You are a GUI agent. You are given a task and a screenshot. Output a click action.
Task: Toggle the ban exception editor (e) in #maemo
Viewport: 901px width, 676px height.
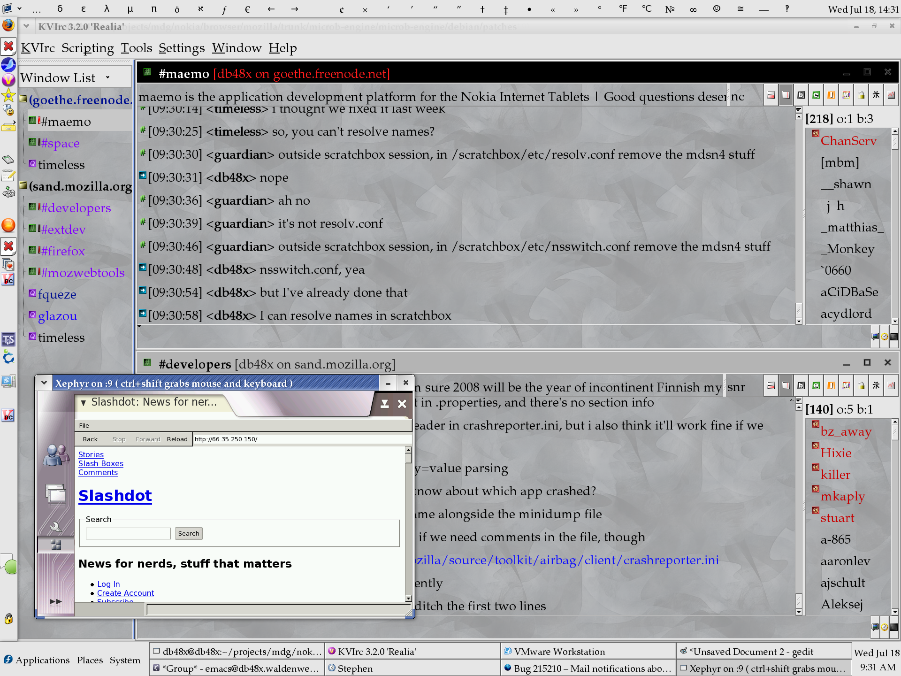(816, 95)
